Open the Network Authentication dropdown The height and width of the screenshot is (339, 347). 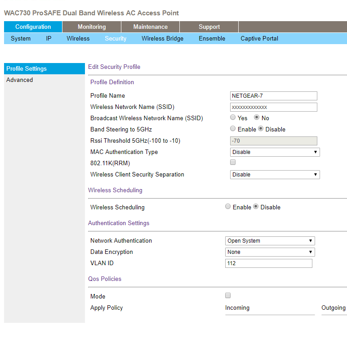270,241
